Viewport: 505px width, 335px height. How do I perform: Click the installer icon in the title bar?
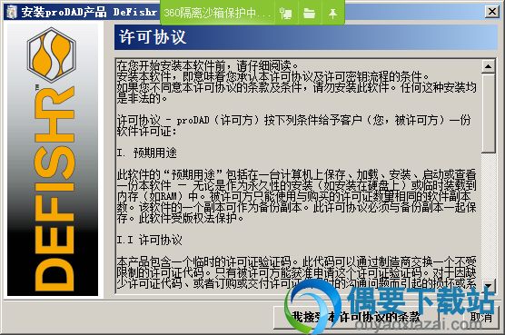pos(12,12)
